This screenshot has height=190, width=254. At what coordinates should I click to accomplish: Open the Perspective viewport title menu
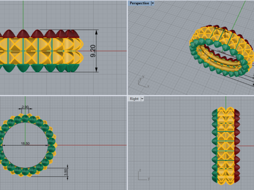[139, 3]
